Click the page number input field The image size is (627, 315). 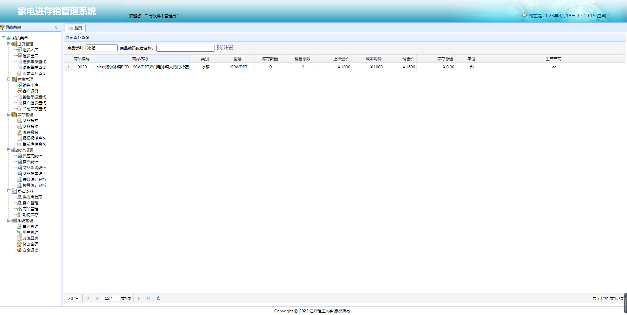115,298
